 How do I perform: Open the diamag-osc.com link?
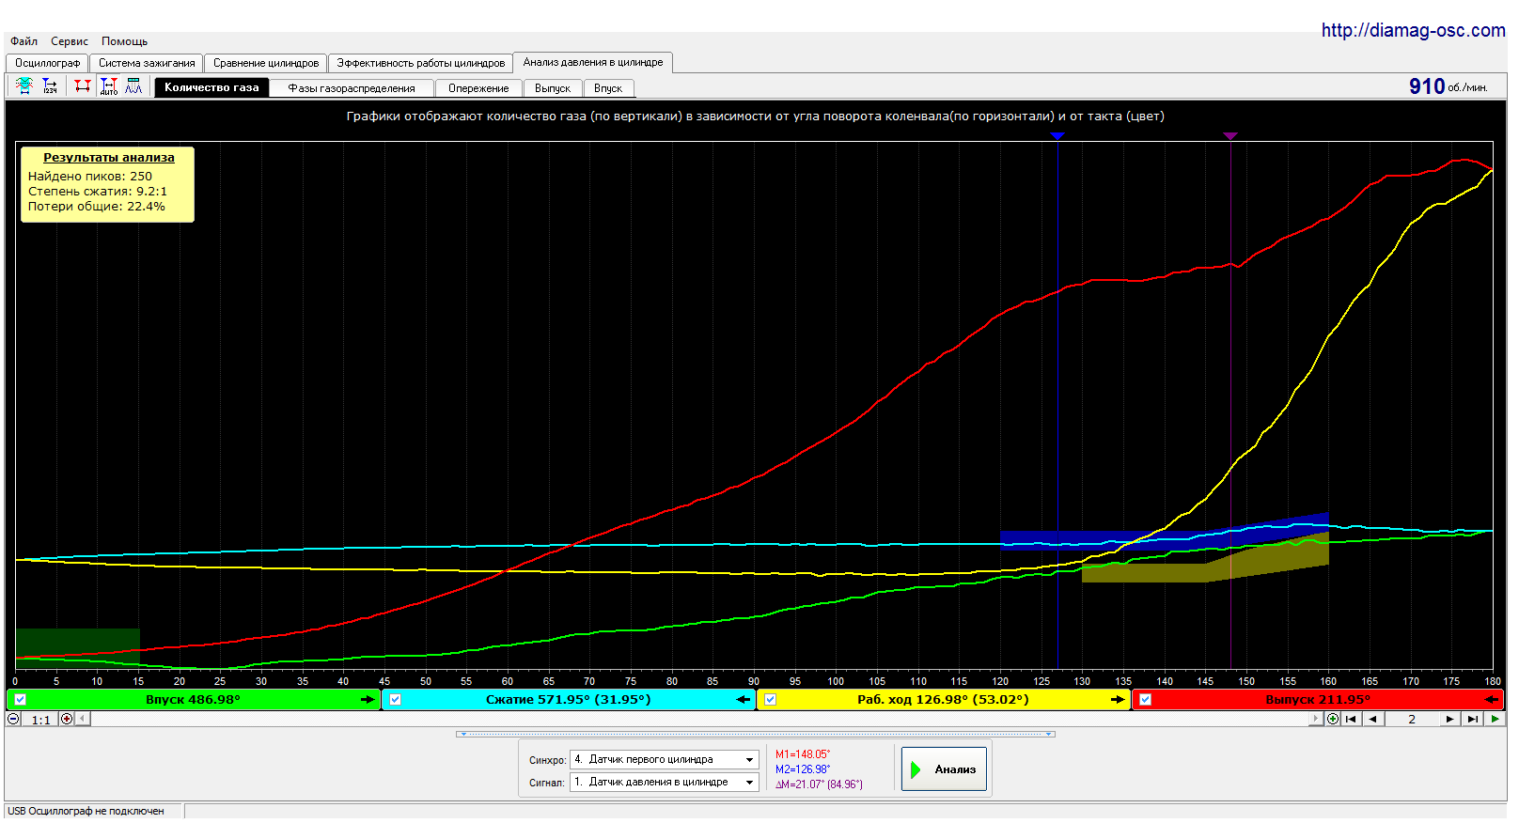coord(1413,30)
